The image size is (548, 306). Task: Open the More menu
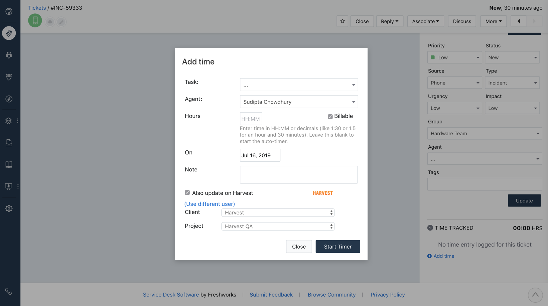[x=493, y=21]
